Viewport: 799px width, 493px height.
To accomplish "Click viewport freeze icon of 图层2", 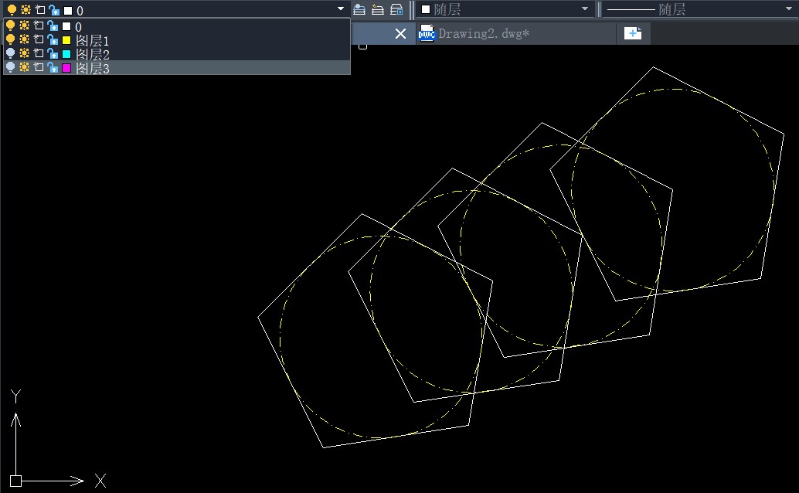I will pos(39,53).
